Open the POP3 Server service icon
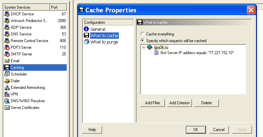The width and height of the screenshot is (263, 137). pos(7,47)
